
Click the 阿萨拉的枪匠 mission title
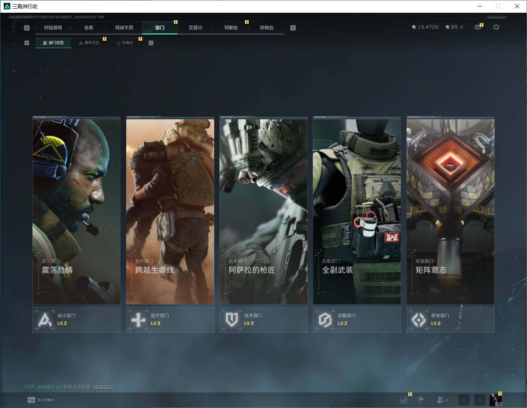click(252, 270)
